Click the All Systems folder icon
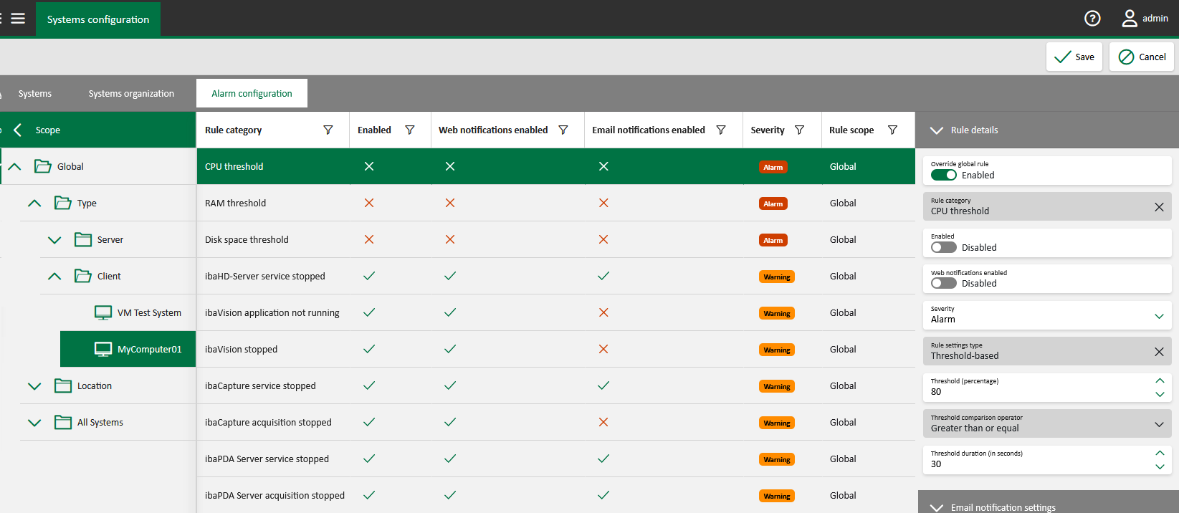The width and height of the screenshot is (1179, 513). pyautogui.click(x=63, y=422)
